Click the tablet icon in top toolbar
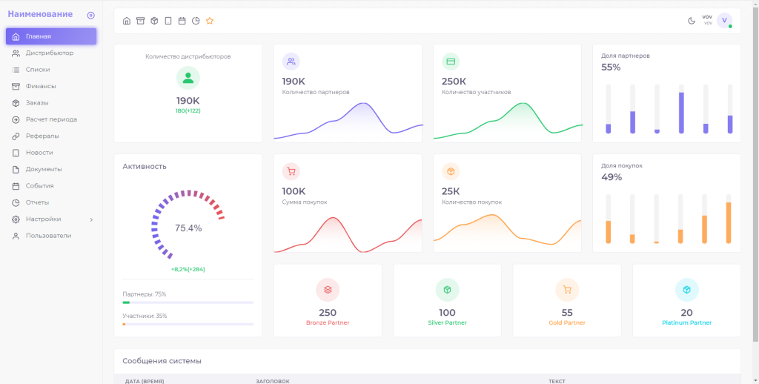The image size is (759, 384). pos(168,21)
